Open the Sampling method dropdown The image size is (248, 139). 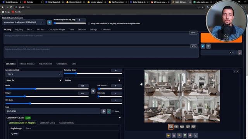(x=34, y=74)
